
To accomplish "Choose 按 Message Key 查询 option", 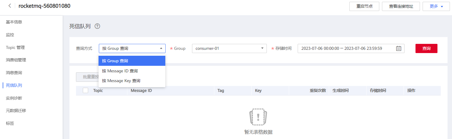I will tap(132, 81).
